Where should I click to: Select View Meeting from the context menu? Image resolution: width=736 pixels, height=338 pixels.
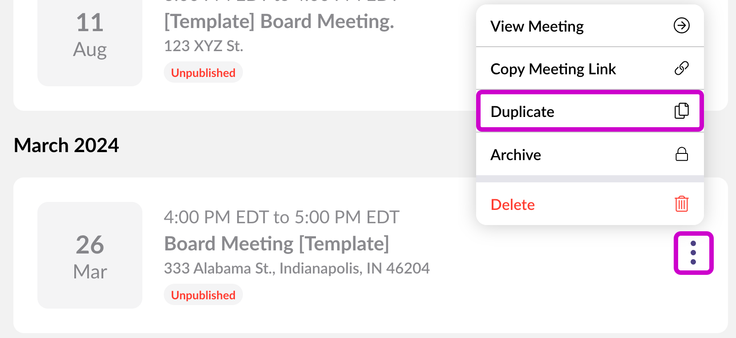[537, 26]
